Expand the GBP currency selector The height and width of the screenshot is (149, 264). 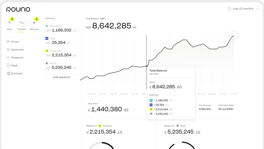103,18
